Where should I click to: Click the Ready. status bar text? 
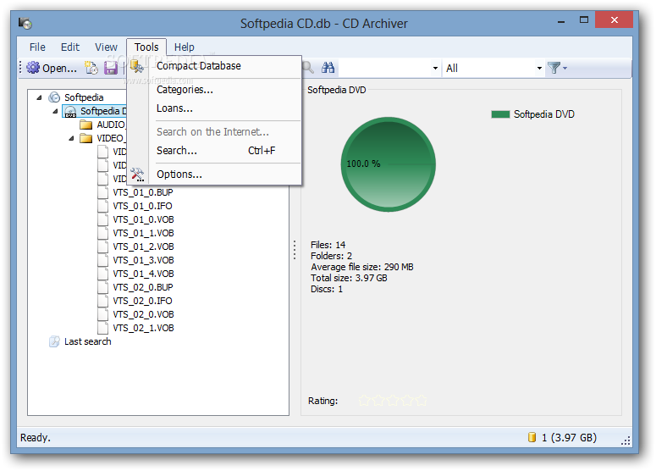tap(36, 437)
